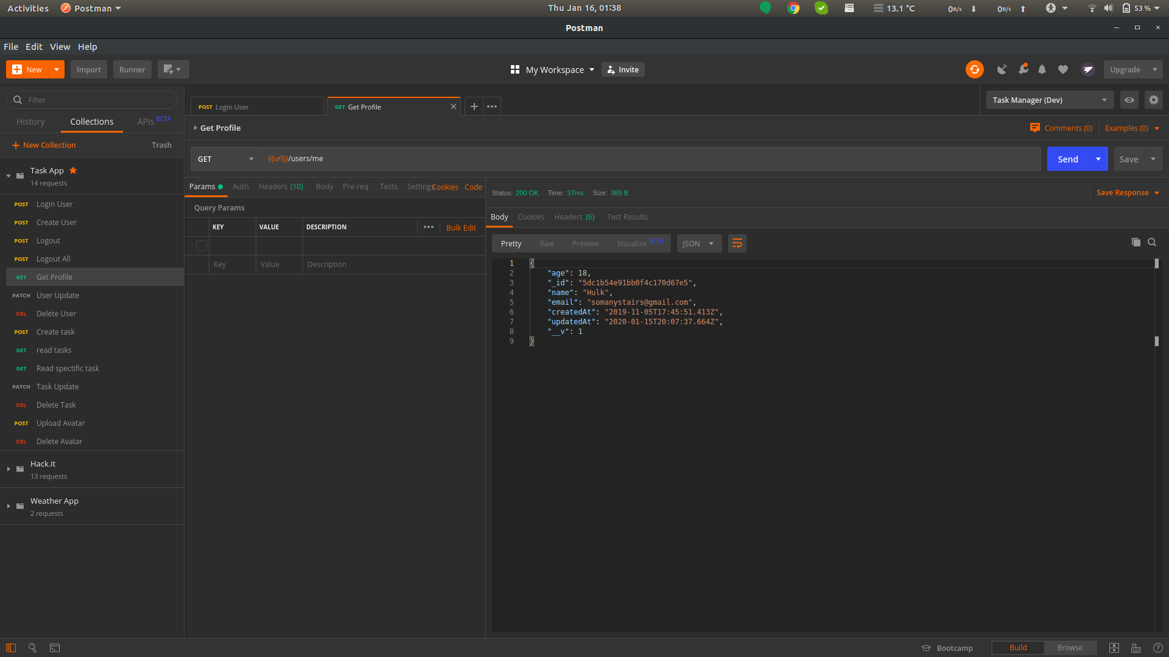
Task: Toggle the sidebar with the bottom-left icon
Action: (x=10, y=648)
